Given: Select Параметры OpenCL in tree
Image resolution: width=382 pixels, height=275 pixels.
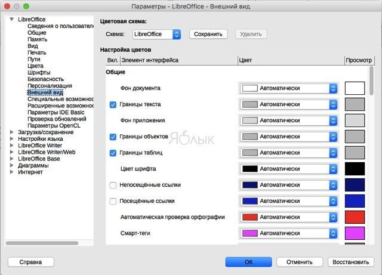Looking at the screenshot, I should pos(54,125).
